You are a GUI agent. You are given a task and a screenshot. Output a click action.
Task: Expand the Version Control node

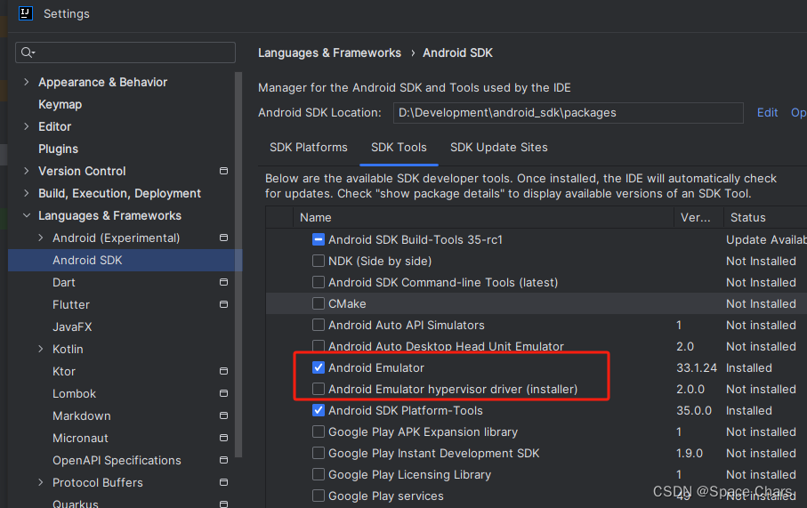coord(27,171)
